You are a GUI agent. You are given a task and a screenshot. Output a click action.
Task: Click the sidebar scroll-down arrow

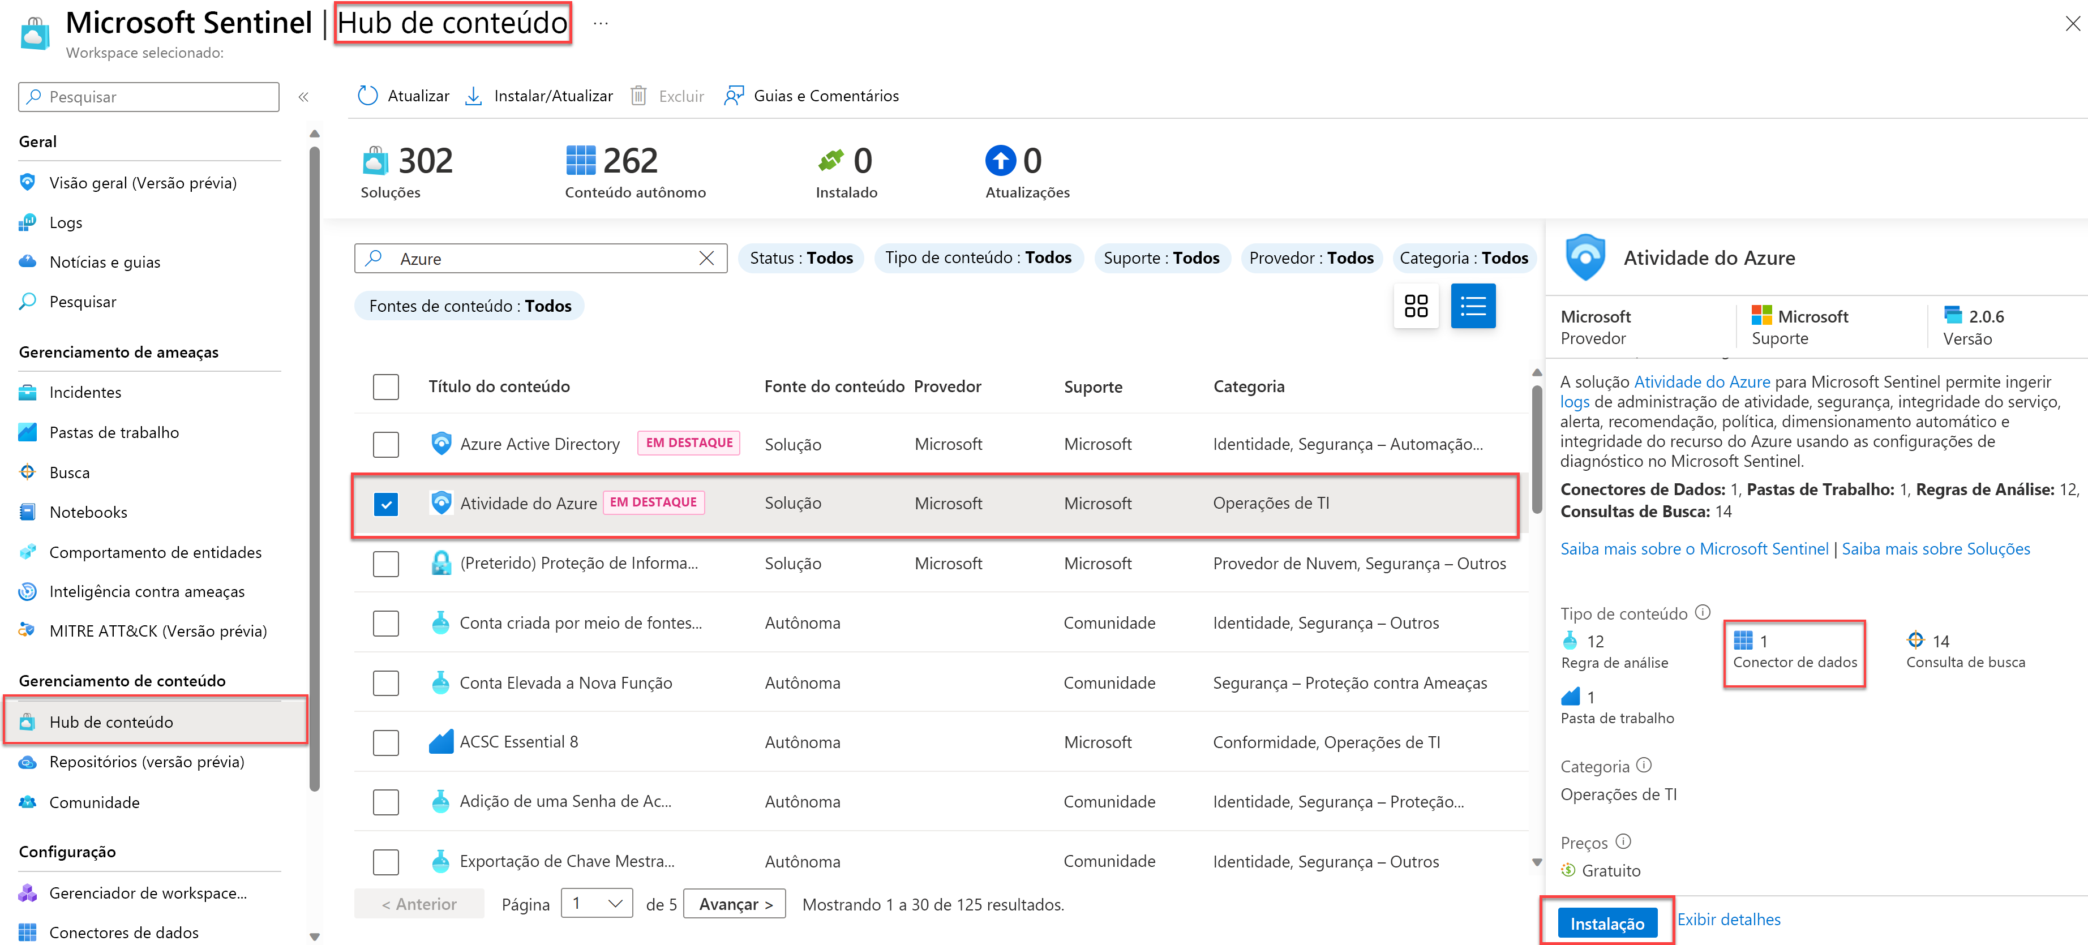pos(315,937)
